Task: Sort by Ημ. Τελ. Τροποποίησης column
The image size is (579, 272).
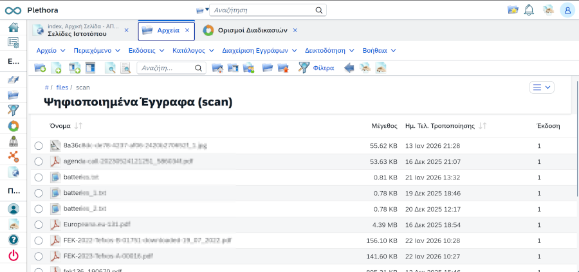Action: point(446,126)
